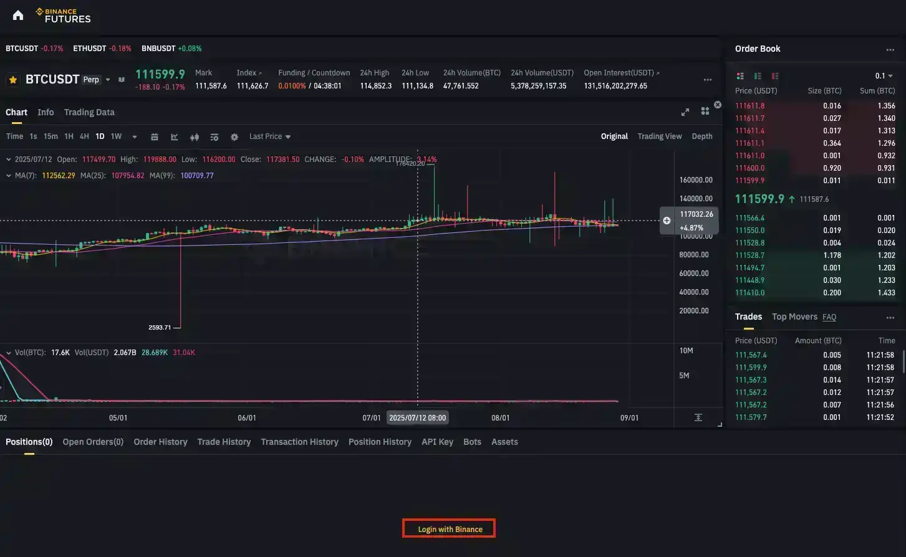Select the 1D interval
The width and height of the screenshot is (906, 557).
tap(100, 136)
